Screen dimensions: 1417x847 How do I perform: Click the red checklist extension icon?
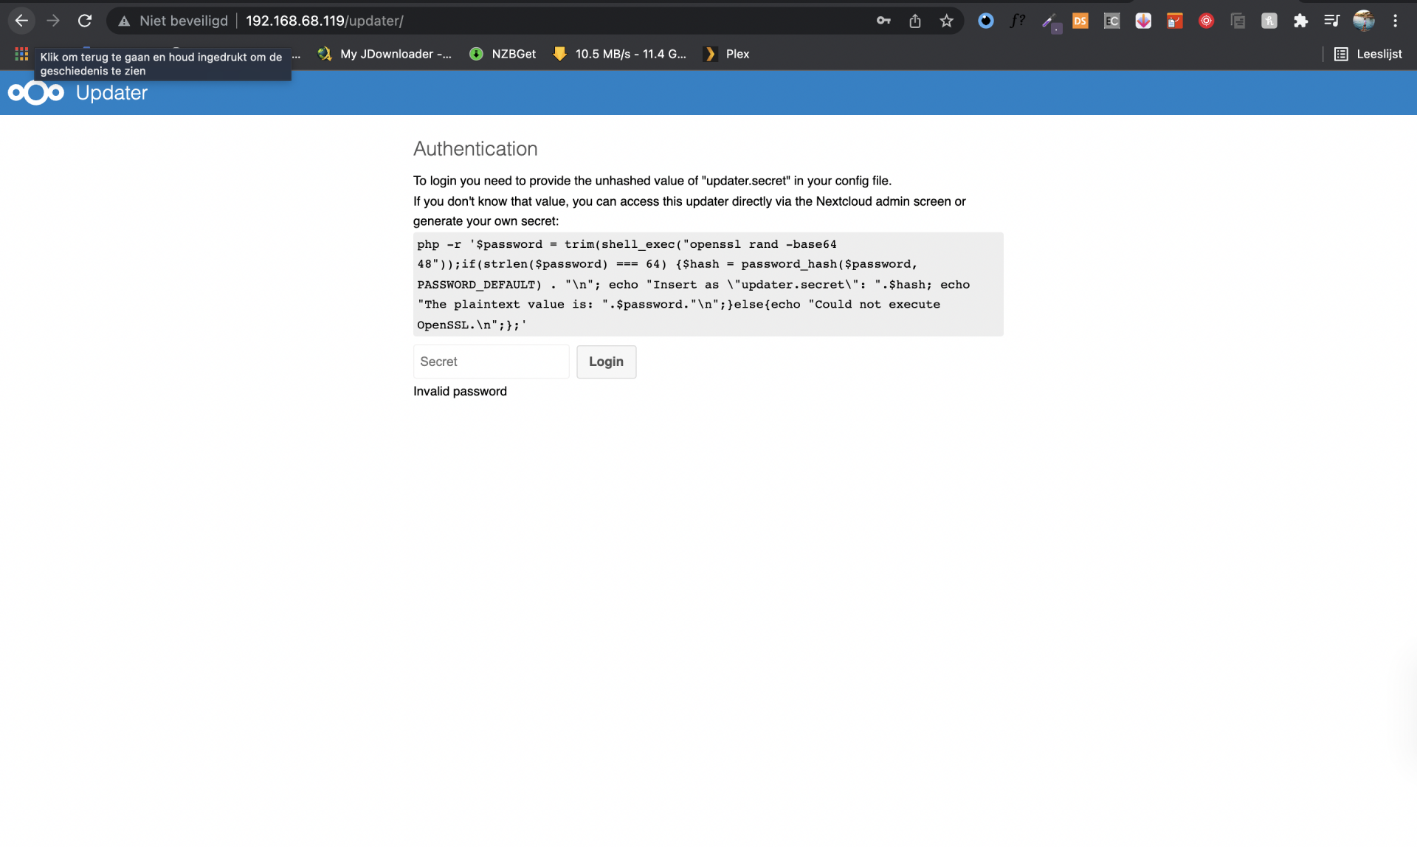click(1175, 21)
